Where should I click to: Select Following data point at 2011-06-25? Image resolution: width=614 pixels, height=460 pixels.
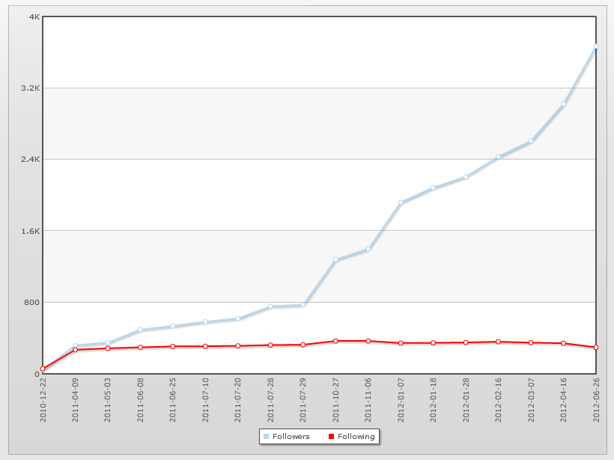click(173, 346)
